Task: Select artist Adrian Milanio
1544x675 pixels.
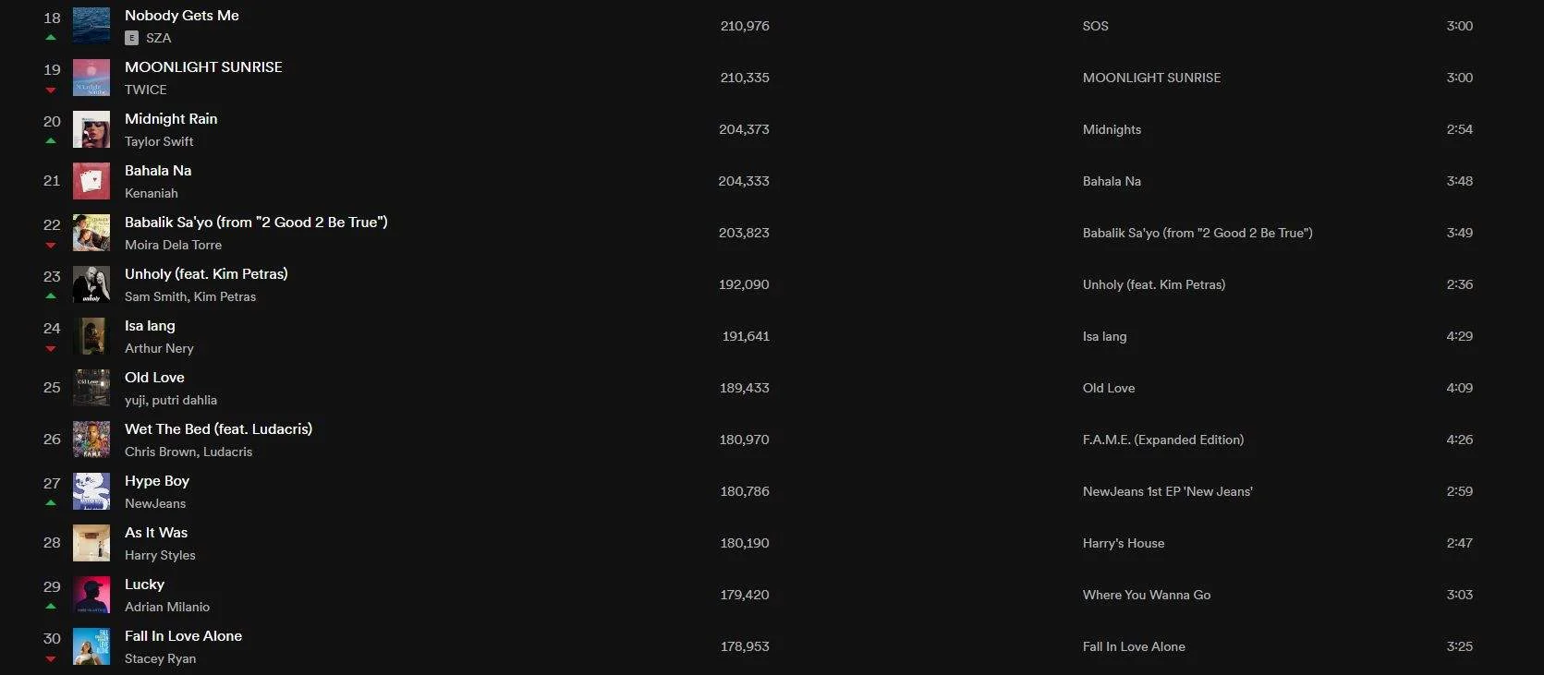Action: pyautogui.click(x=167, y=607)
